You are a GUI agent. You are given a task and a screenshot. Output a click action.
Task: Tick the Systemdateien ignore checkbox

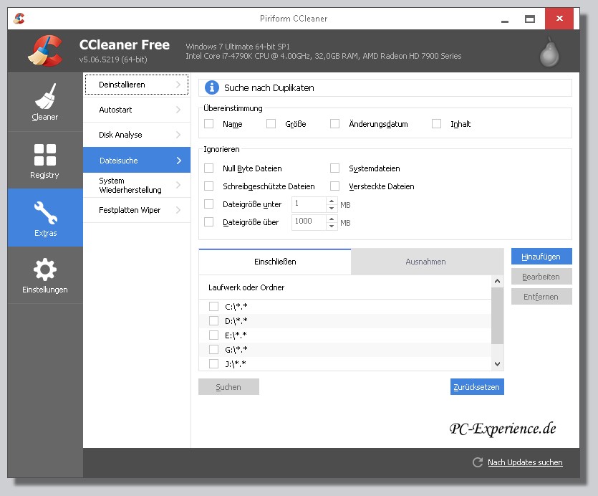click(x=334, y=168)
